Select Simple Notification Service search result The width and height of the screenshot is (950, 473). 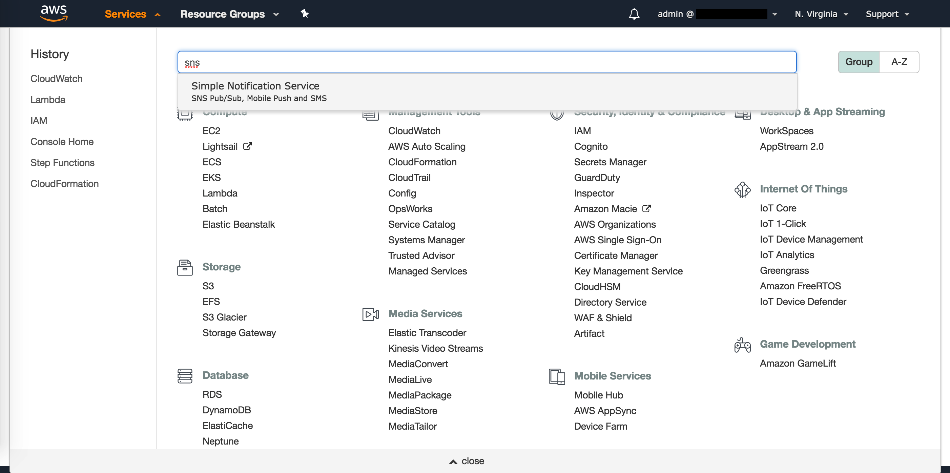[x=487, y=91]
